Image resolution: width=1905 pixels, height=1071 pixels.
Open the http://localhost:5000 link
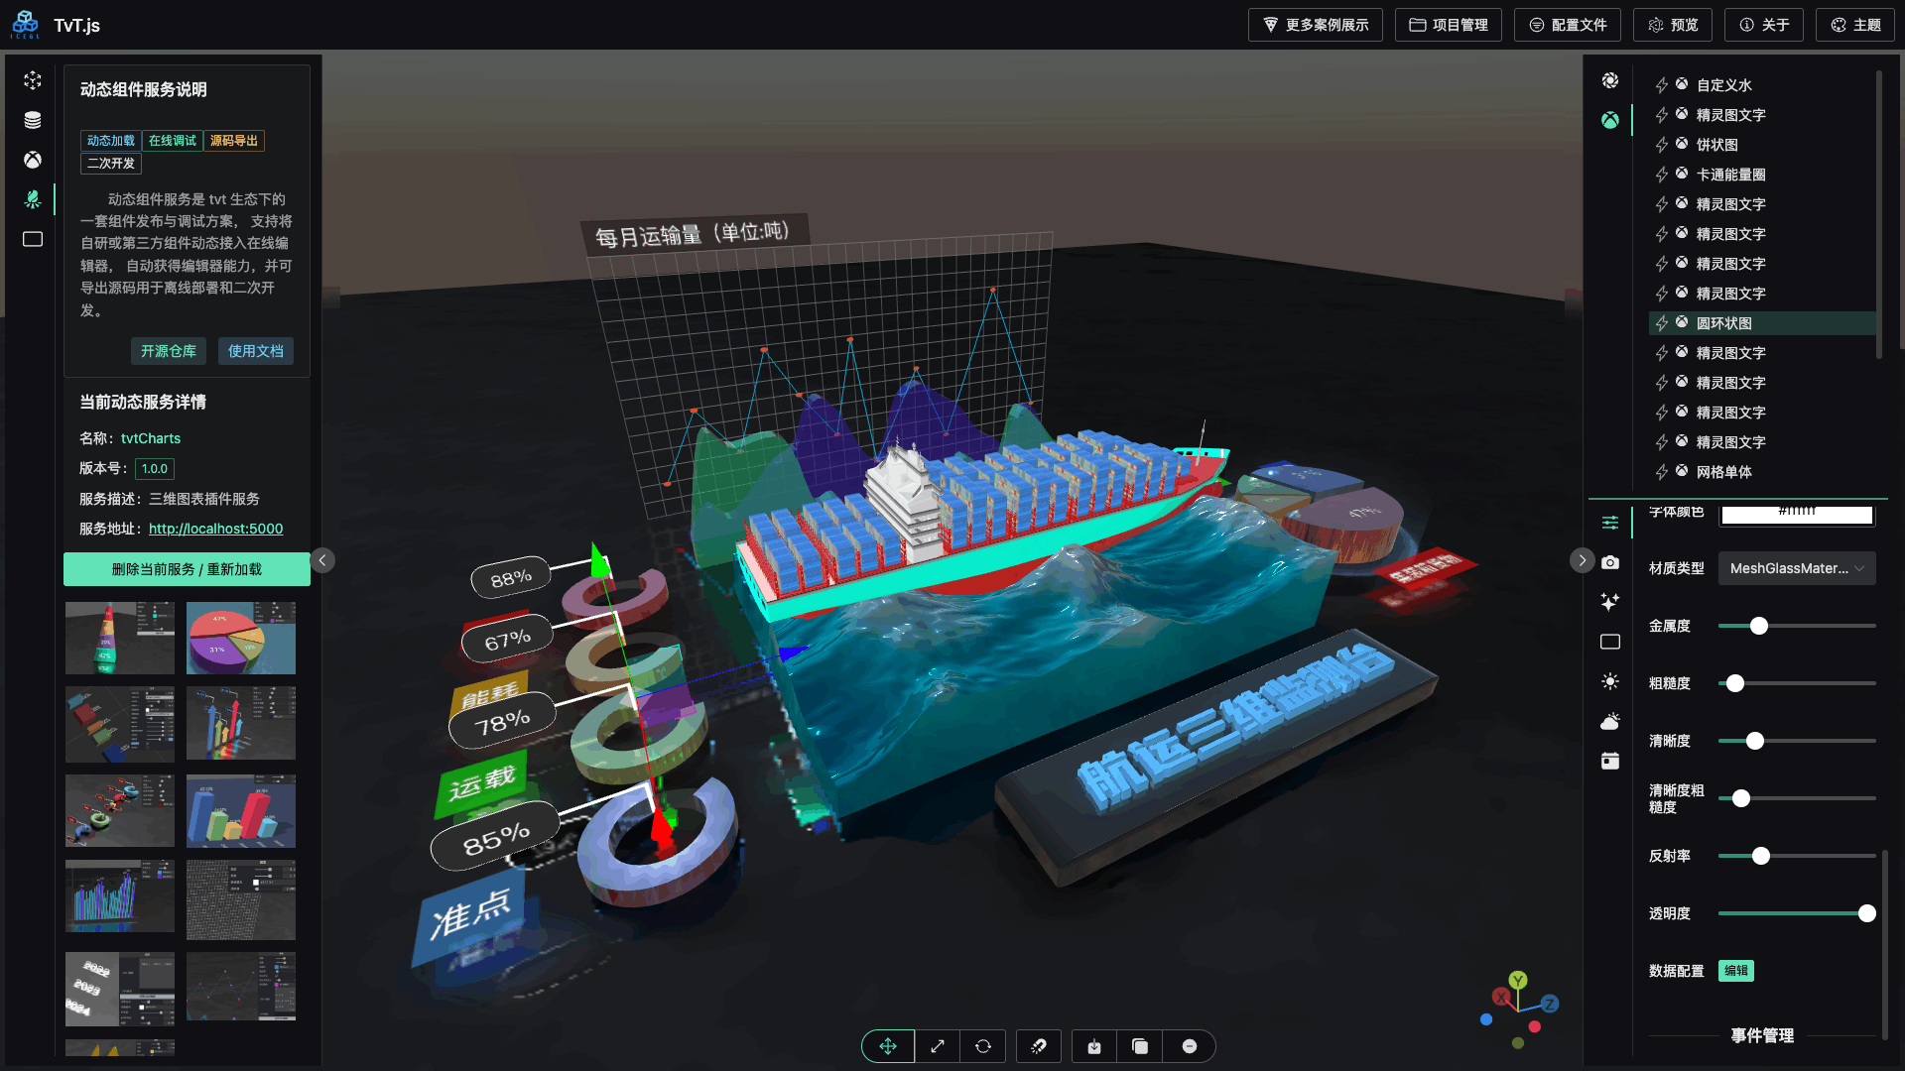tap(215, 529)
